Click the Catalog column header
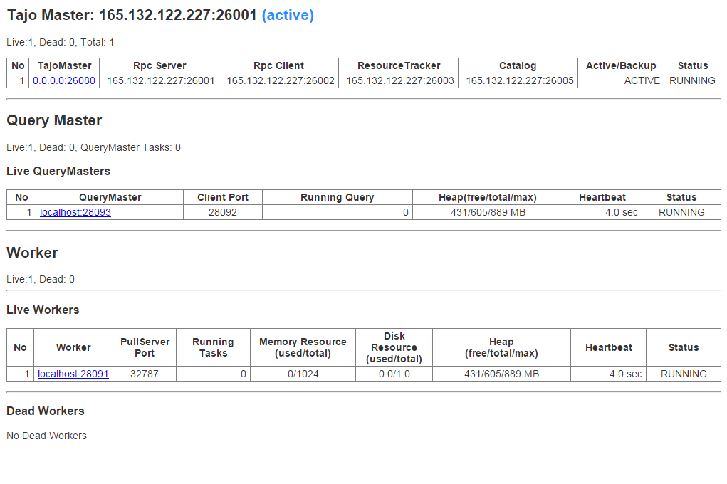The height and width of the screenshot is (484, 727). click(518, 65)
